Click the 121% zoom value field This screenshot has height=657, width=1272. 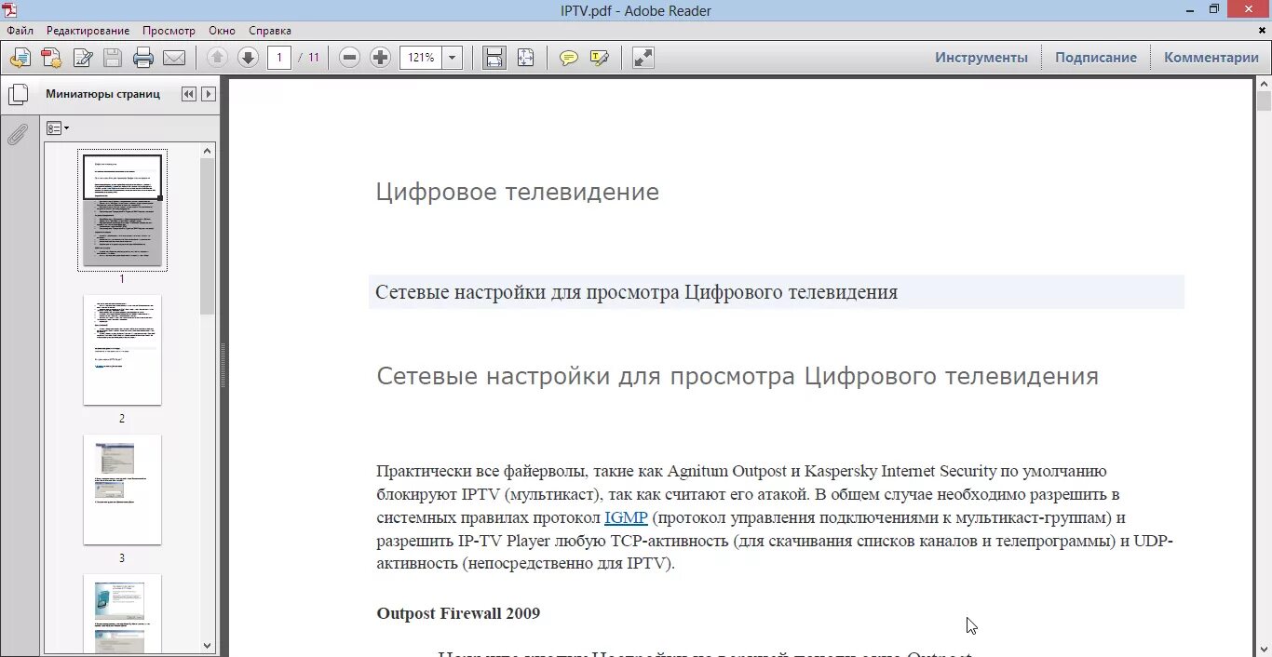point(421,58)
